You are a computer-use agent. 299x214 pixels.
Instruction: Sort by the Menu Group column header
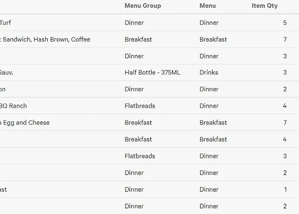(x=143, y=6)
